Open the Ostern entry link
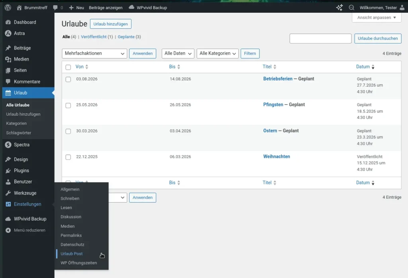Image resolution: width=408 pixels, height=278 pixels. [270, 130]
